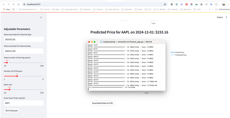Click the training epochs slider handle
The height and width of the screenshot is (118, 230).
click(7, 63)
